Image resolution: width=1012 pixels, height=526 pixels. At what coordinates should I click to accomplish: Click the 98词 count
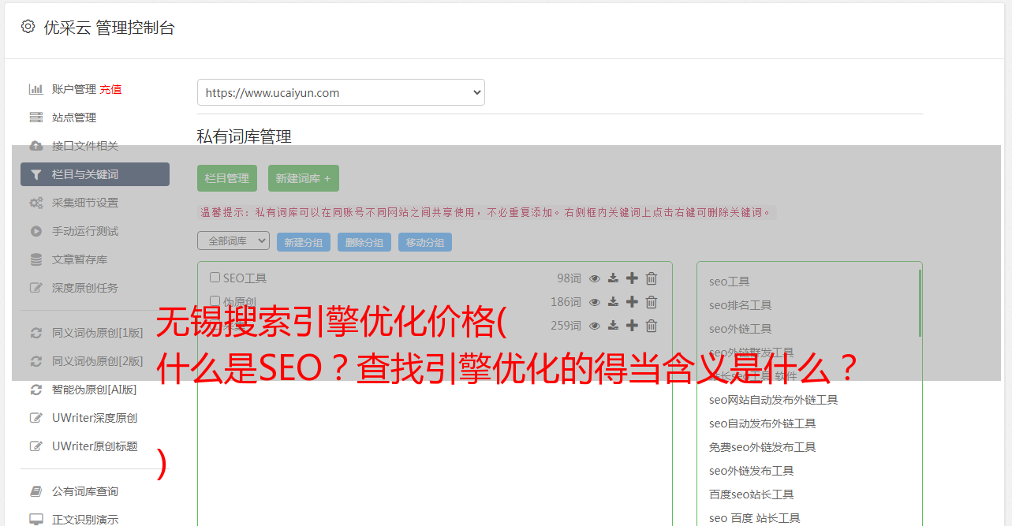569,278
